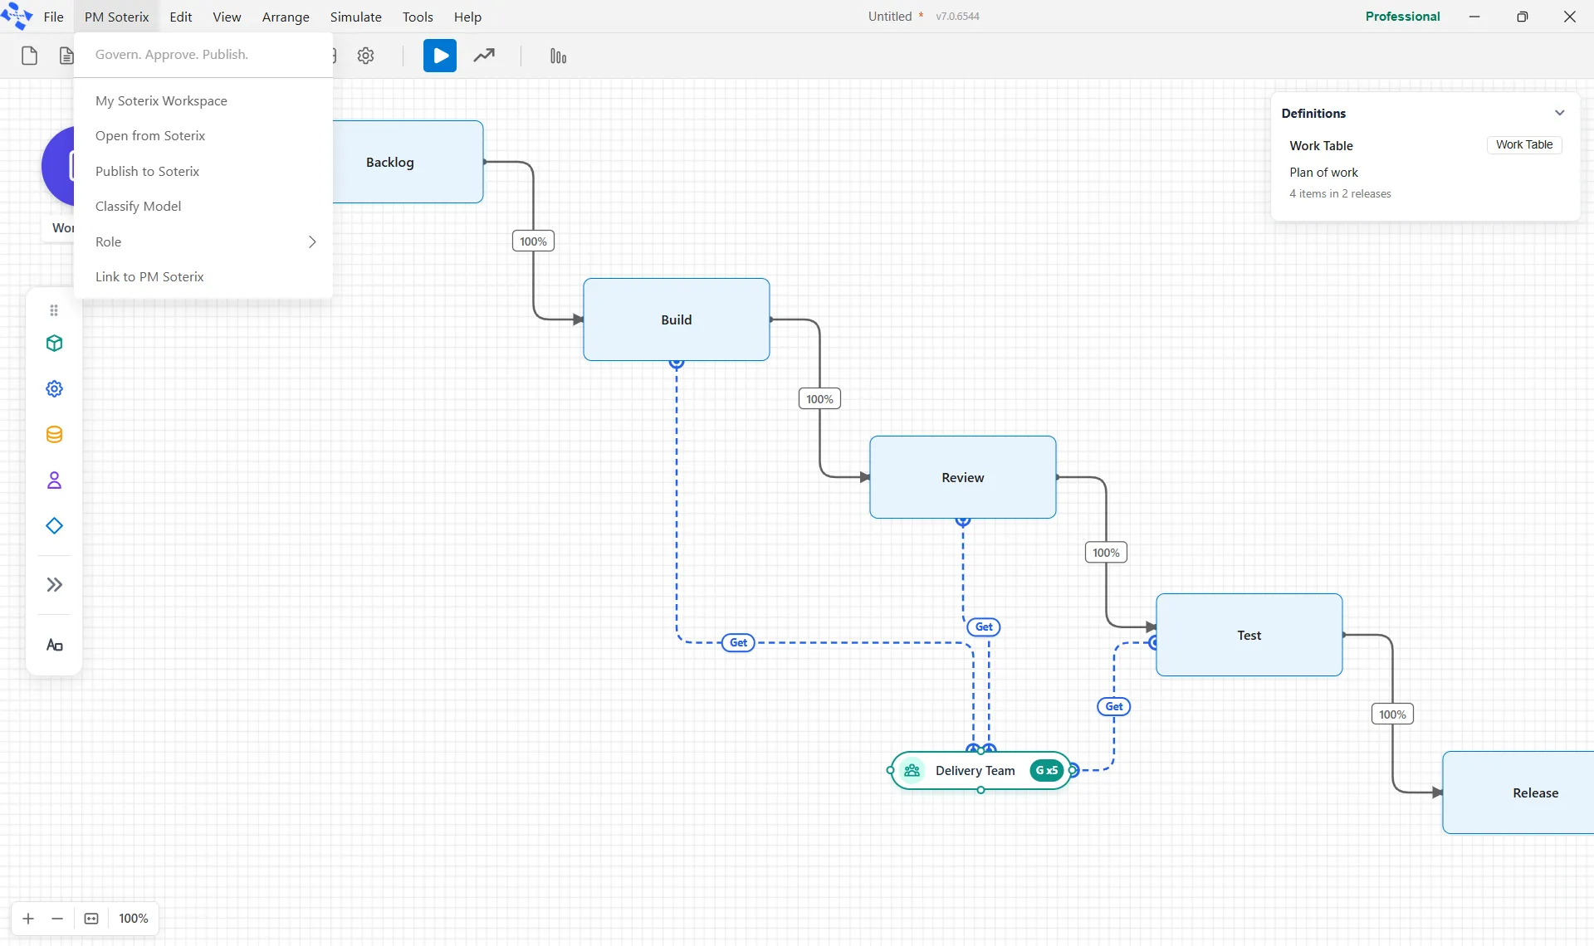Click the fit to screen icon

(91, 918)
